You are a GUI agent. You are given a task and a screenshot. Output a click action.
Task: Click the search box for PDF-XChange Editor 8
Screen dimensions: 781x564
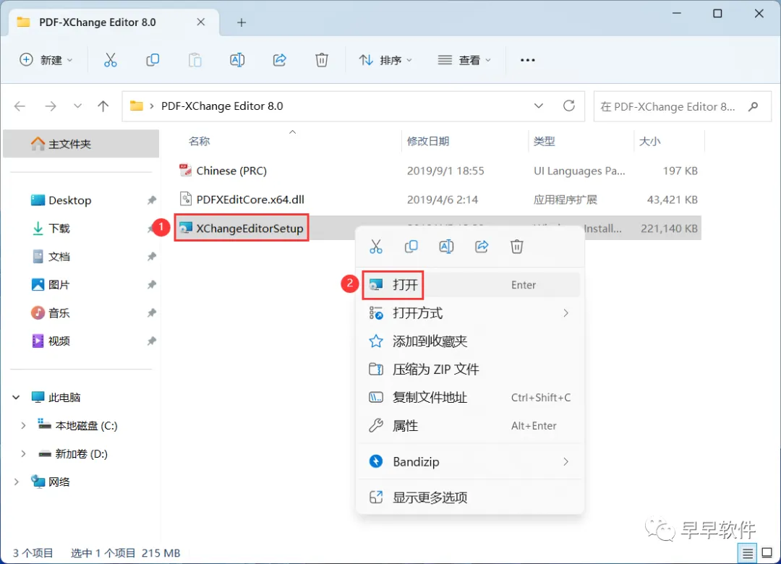tap(683, 106)
